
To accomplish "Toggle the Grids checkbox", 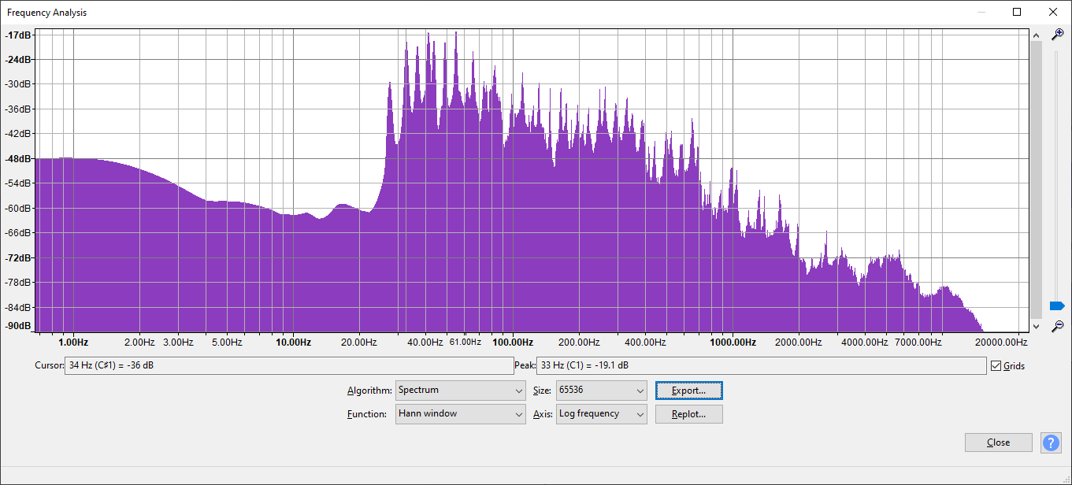I will tap(996, 366).
